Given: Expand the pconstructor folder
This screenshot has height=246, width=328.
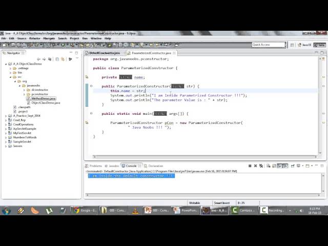Looking at the screenshot, I should coord(24,94).
